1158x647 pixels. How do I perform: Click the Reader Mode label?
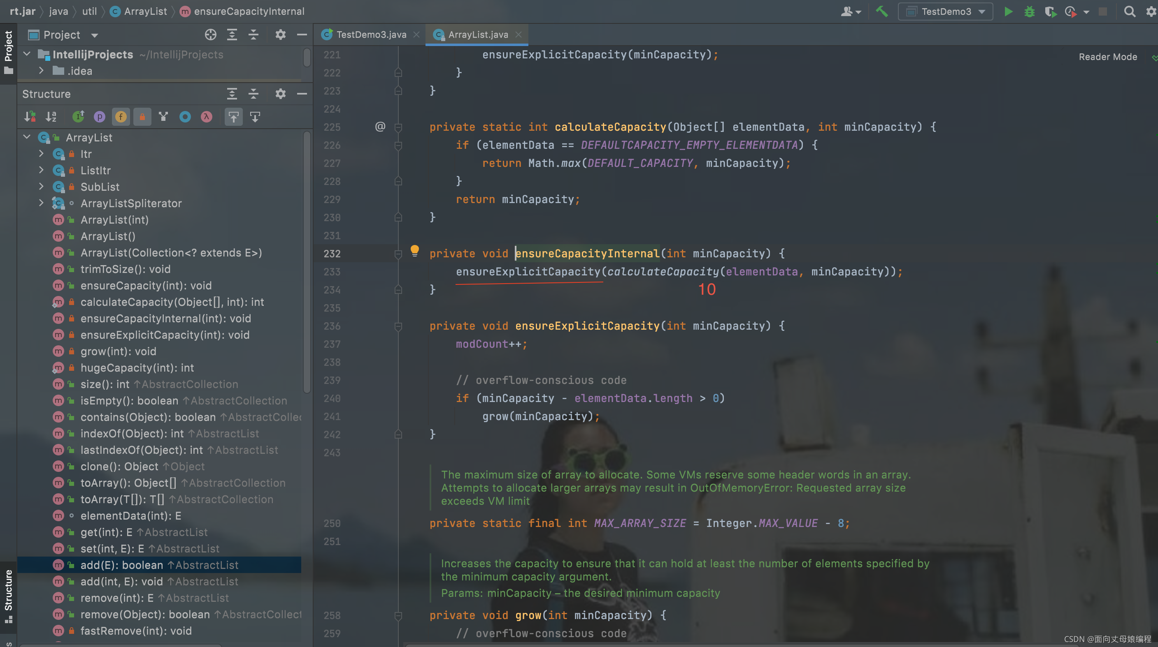coord(1108,57)
